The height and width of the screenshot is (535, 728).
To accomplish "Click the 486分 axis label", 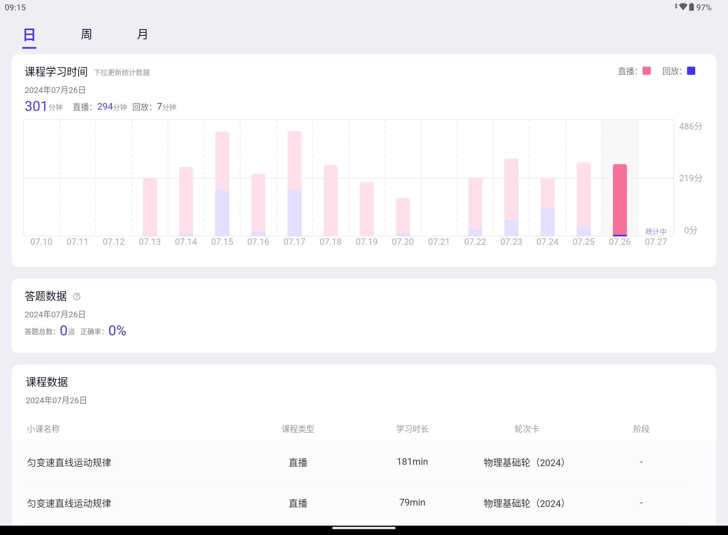I will 691,126.
